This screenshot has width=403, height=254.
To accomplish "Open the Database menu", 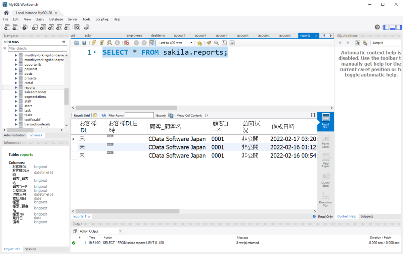I will tap(56, 19).
